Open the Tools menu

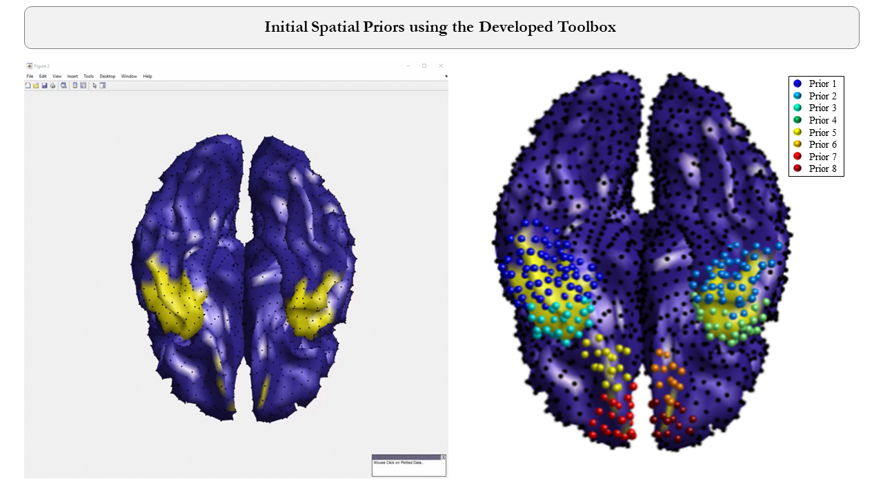point(89,76)
